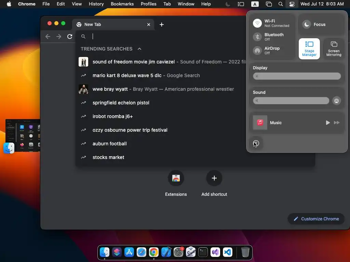Viewport: 350px width, 262px height.
Task: Select 'mario kart 8 deluxe wave 5 dlc'
Action: coord(161,75)
